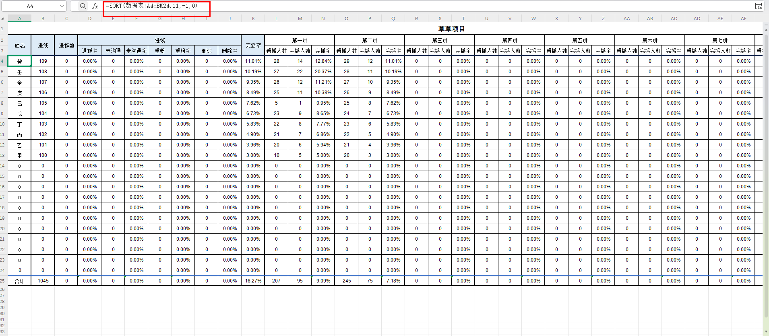This screenshot has width=769, height=336.
Task: Select the 姓名 header cell
Action: [19, 45]
